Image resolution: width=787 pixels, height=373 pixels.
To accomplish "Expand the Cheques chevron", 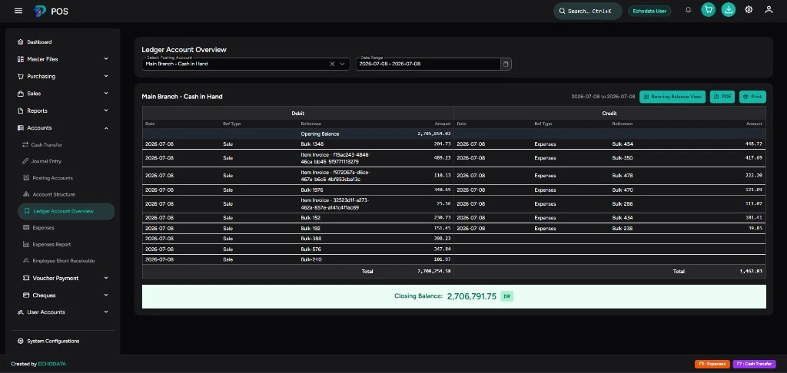I will pos(106,295).
